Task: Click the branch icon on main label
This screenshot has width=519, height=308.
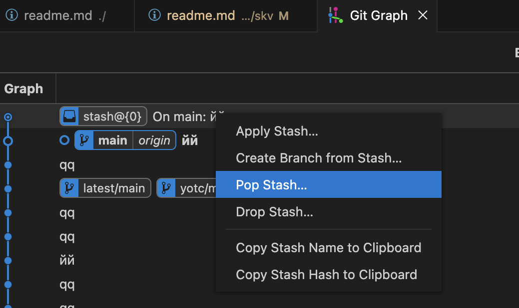Action: click(x=84, y=141)
